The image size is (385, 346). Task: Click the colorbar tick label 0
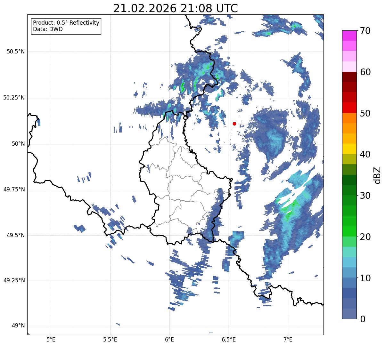pos(363,319)
